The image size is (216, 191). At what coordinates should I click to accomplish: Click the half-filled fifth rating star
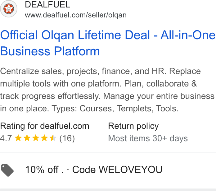coord(53,138)
